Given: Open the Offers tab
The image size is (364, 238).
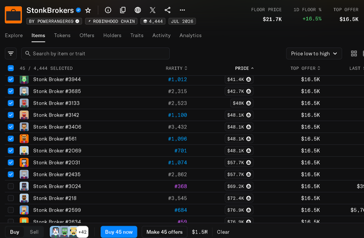Looking at the screenshot, I should click(87, 35).
